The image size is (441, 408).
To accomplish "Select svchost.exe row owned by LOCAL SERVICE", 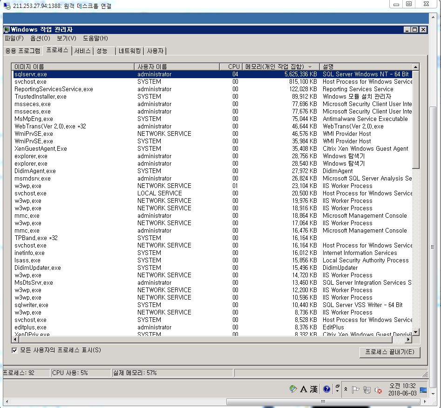I will 213,194.
